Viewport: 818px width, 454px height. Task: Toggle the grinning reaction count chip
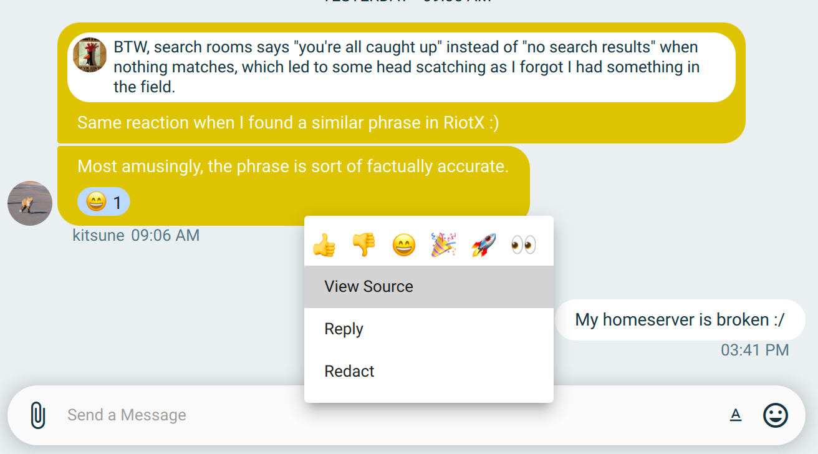[x=103, y=202]
